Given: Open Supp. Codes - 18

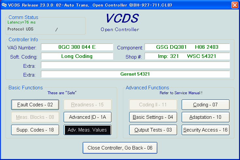Looking at the screenshot, I should [x=35, y=130].
